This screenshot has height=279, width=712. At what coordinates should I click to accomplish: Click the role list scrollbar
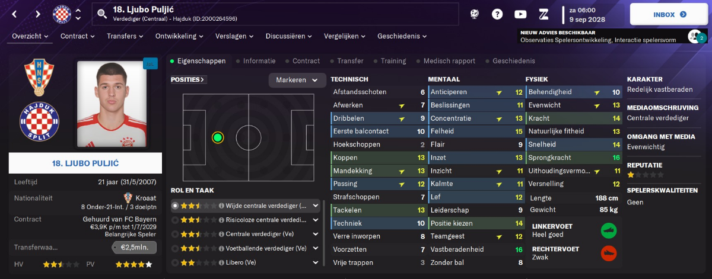pyautogui.click(x=324, y=233)
